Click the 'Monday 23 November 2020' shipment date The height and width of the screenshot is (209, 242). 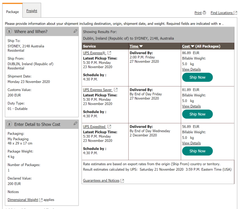29,82
